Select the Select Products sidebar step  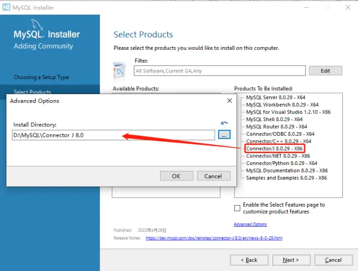[32, 91]
